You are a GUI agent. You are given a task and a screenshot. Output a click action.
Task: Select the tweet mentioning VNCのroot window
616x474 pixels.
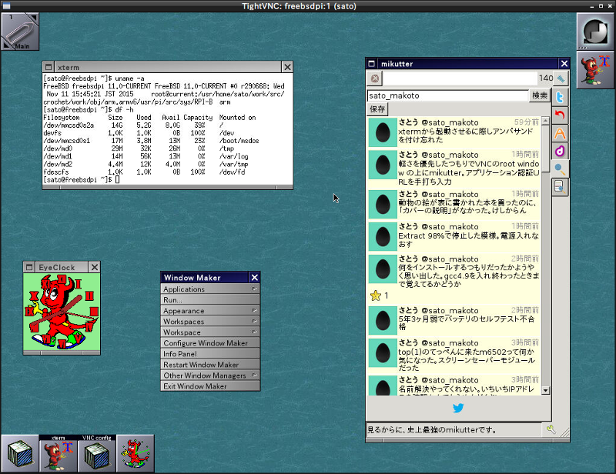pyautogui.click(x=454, y=168)
